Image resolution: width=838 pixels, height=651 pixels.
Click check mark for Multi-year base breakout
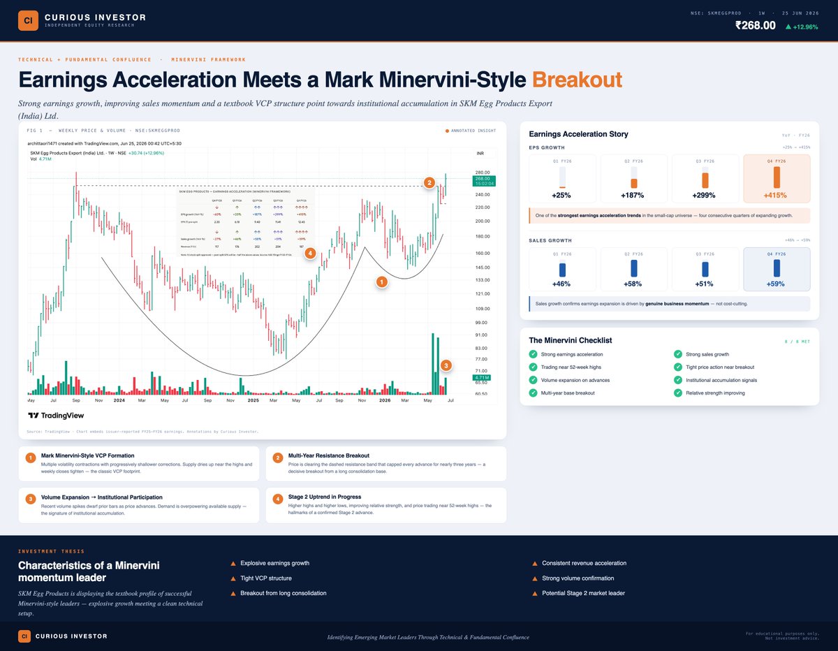(534, 393)
